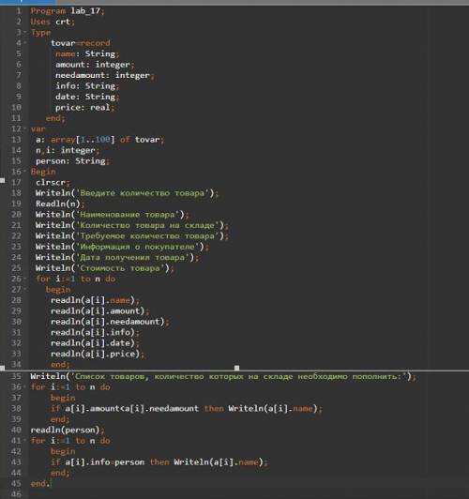The height and width of the screenshot is (499, 469).
Task: Click Writeln 'Список товаров...' on line 35
Action: (223, 376)
